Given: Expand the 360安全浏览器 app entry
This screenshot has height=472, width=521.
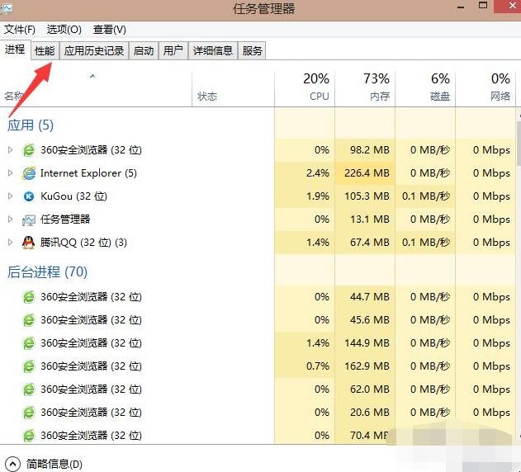Looking at the screenshot, I should click(10, 150).
